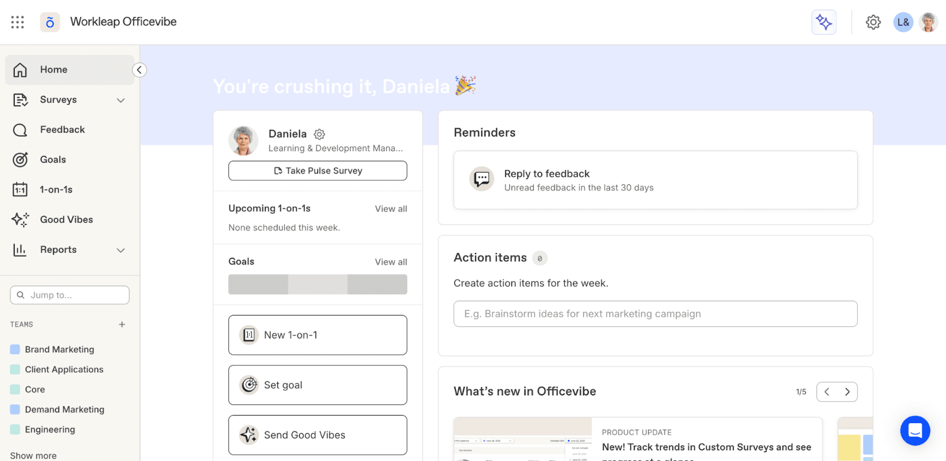The width and height of the screenshot is (946, 461).
Task: Click Take Pulse Survey button
Action: (318, 171)
